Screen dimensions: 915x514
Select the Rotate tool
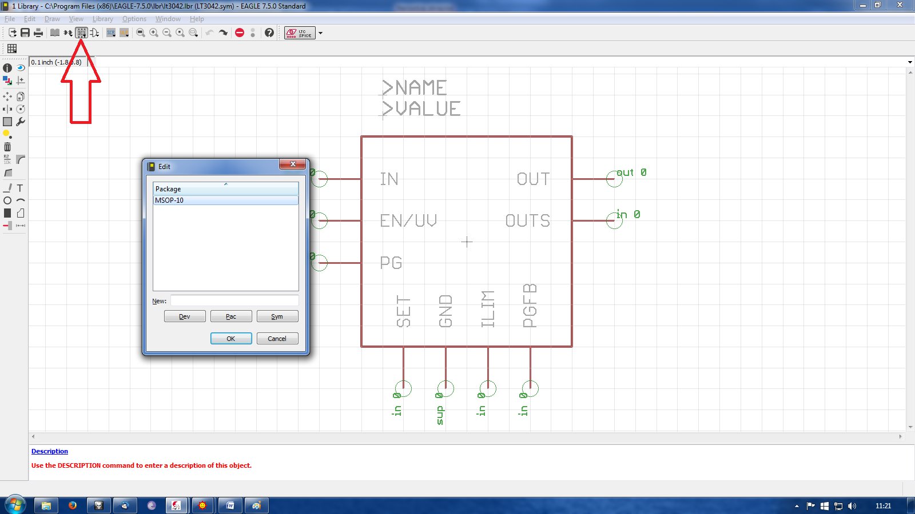coord(21,109)
